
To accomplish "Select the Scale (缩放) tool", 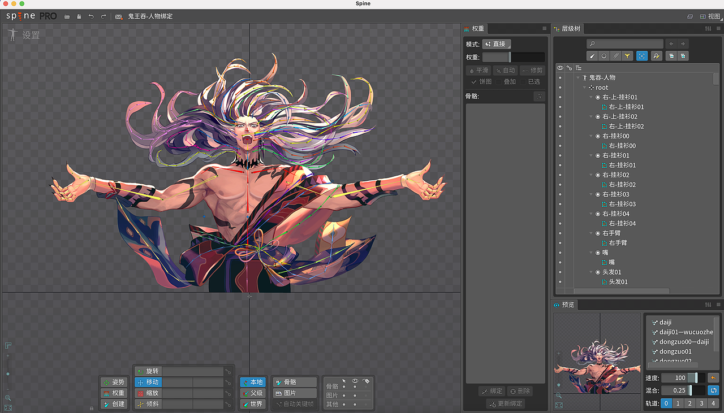I will click(148, 393).
